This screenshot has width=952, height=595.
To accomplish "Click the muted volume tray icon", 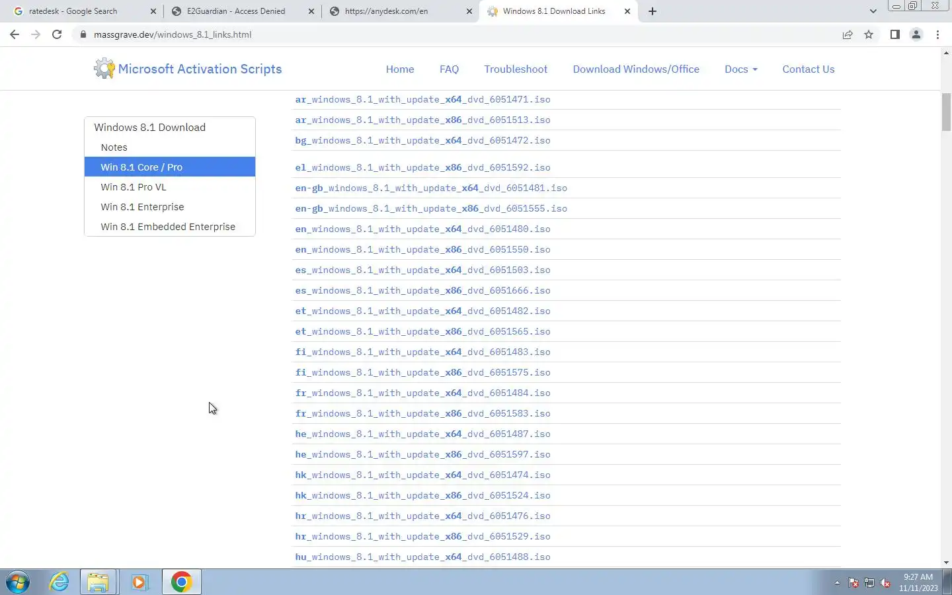I will point(885,582).
